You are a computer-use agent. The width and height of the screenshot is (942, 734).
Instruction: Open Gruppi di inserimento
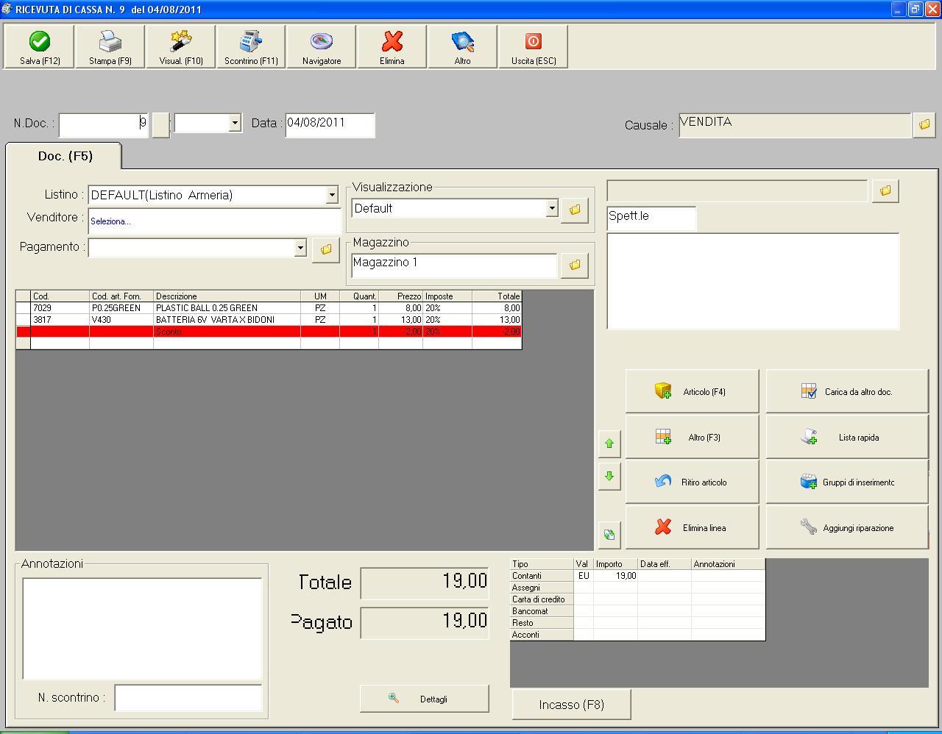847,482
